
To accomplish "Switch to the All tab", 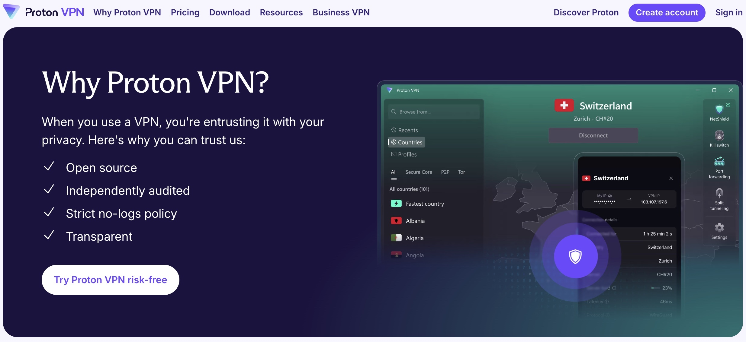I will (x=394, y=172).
